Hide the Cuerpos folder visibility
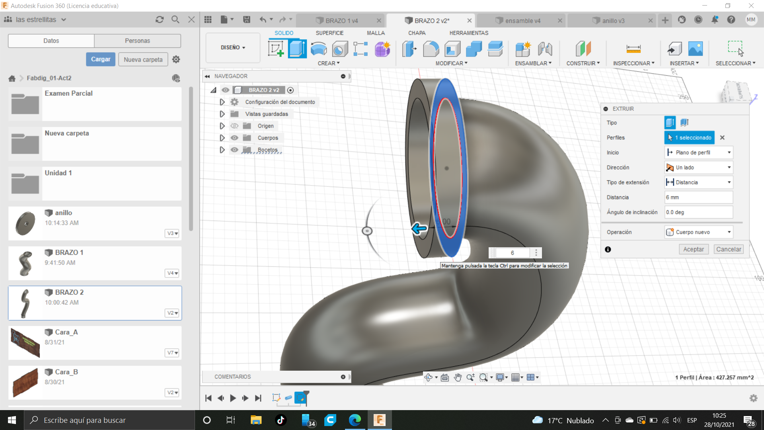Image resolution: width=764 pixels, height=430 pixels. pyautogui.click(x=234, y=138)
